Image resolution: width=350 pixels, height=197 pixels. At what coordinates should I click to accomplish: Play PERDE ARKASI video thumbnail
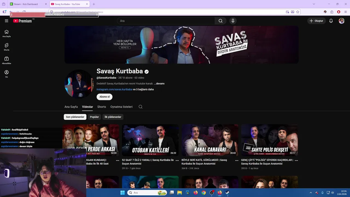coord(91,140)
